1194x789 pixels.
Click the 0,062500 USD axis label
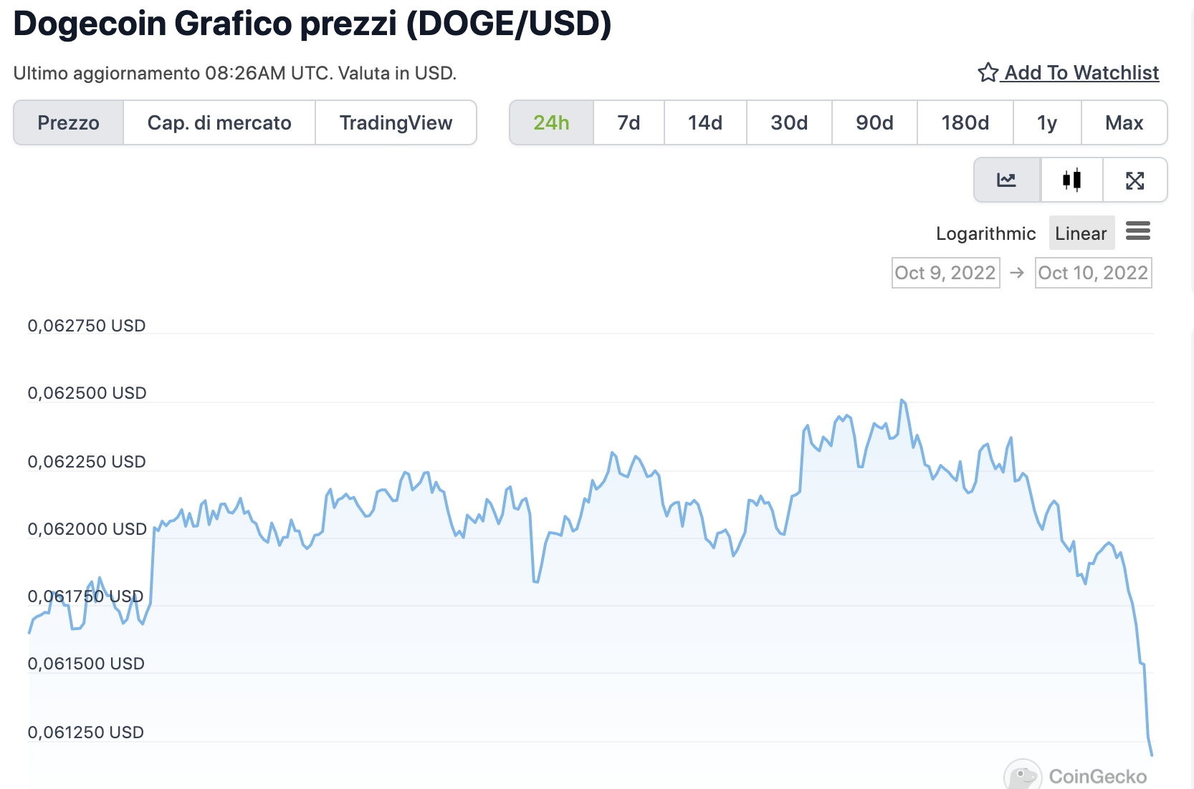pyautogui.click(x=87, y=393)
